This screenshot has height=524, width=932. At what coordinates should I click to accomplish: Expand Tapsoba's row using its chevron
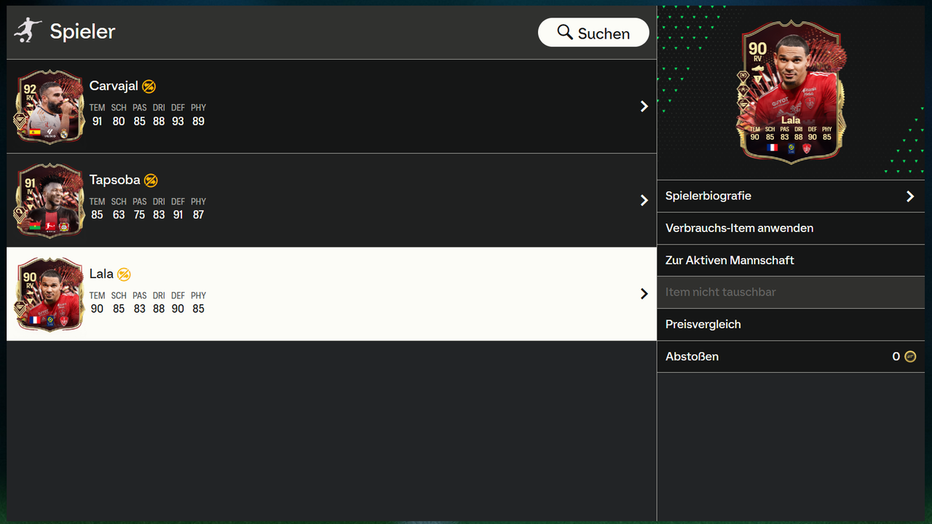pyautogui.click(x=644, y=200)
